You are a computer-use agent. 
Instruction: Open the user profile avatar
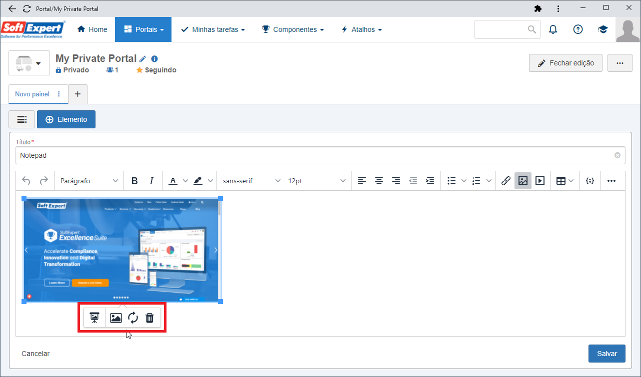tap(628, 30)
